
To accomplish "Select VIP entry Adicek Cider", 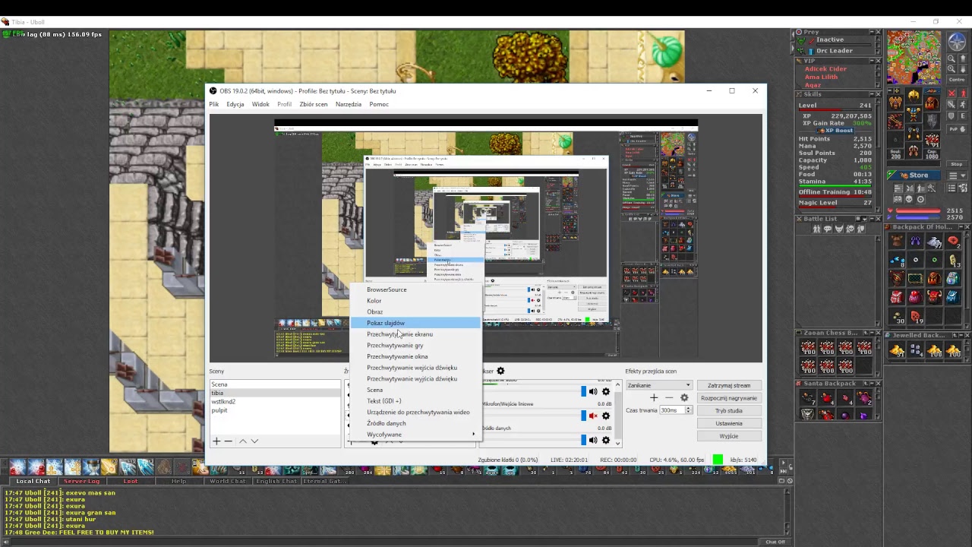I will pos(825,69).
